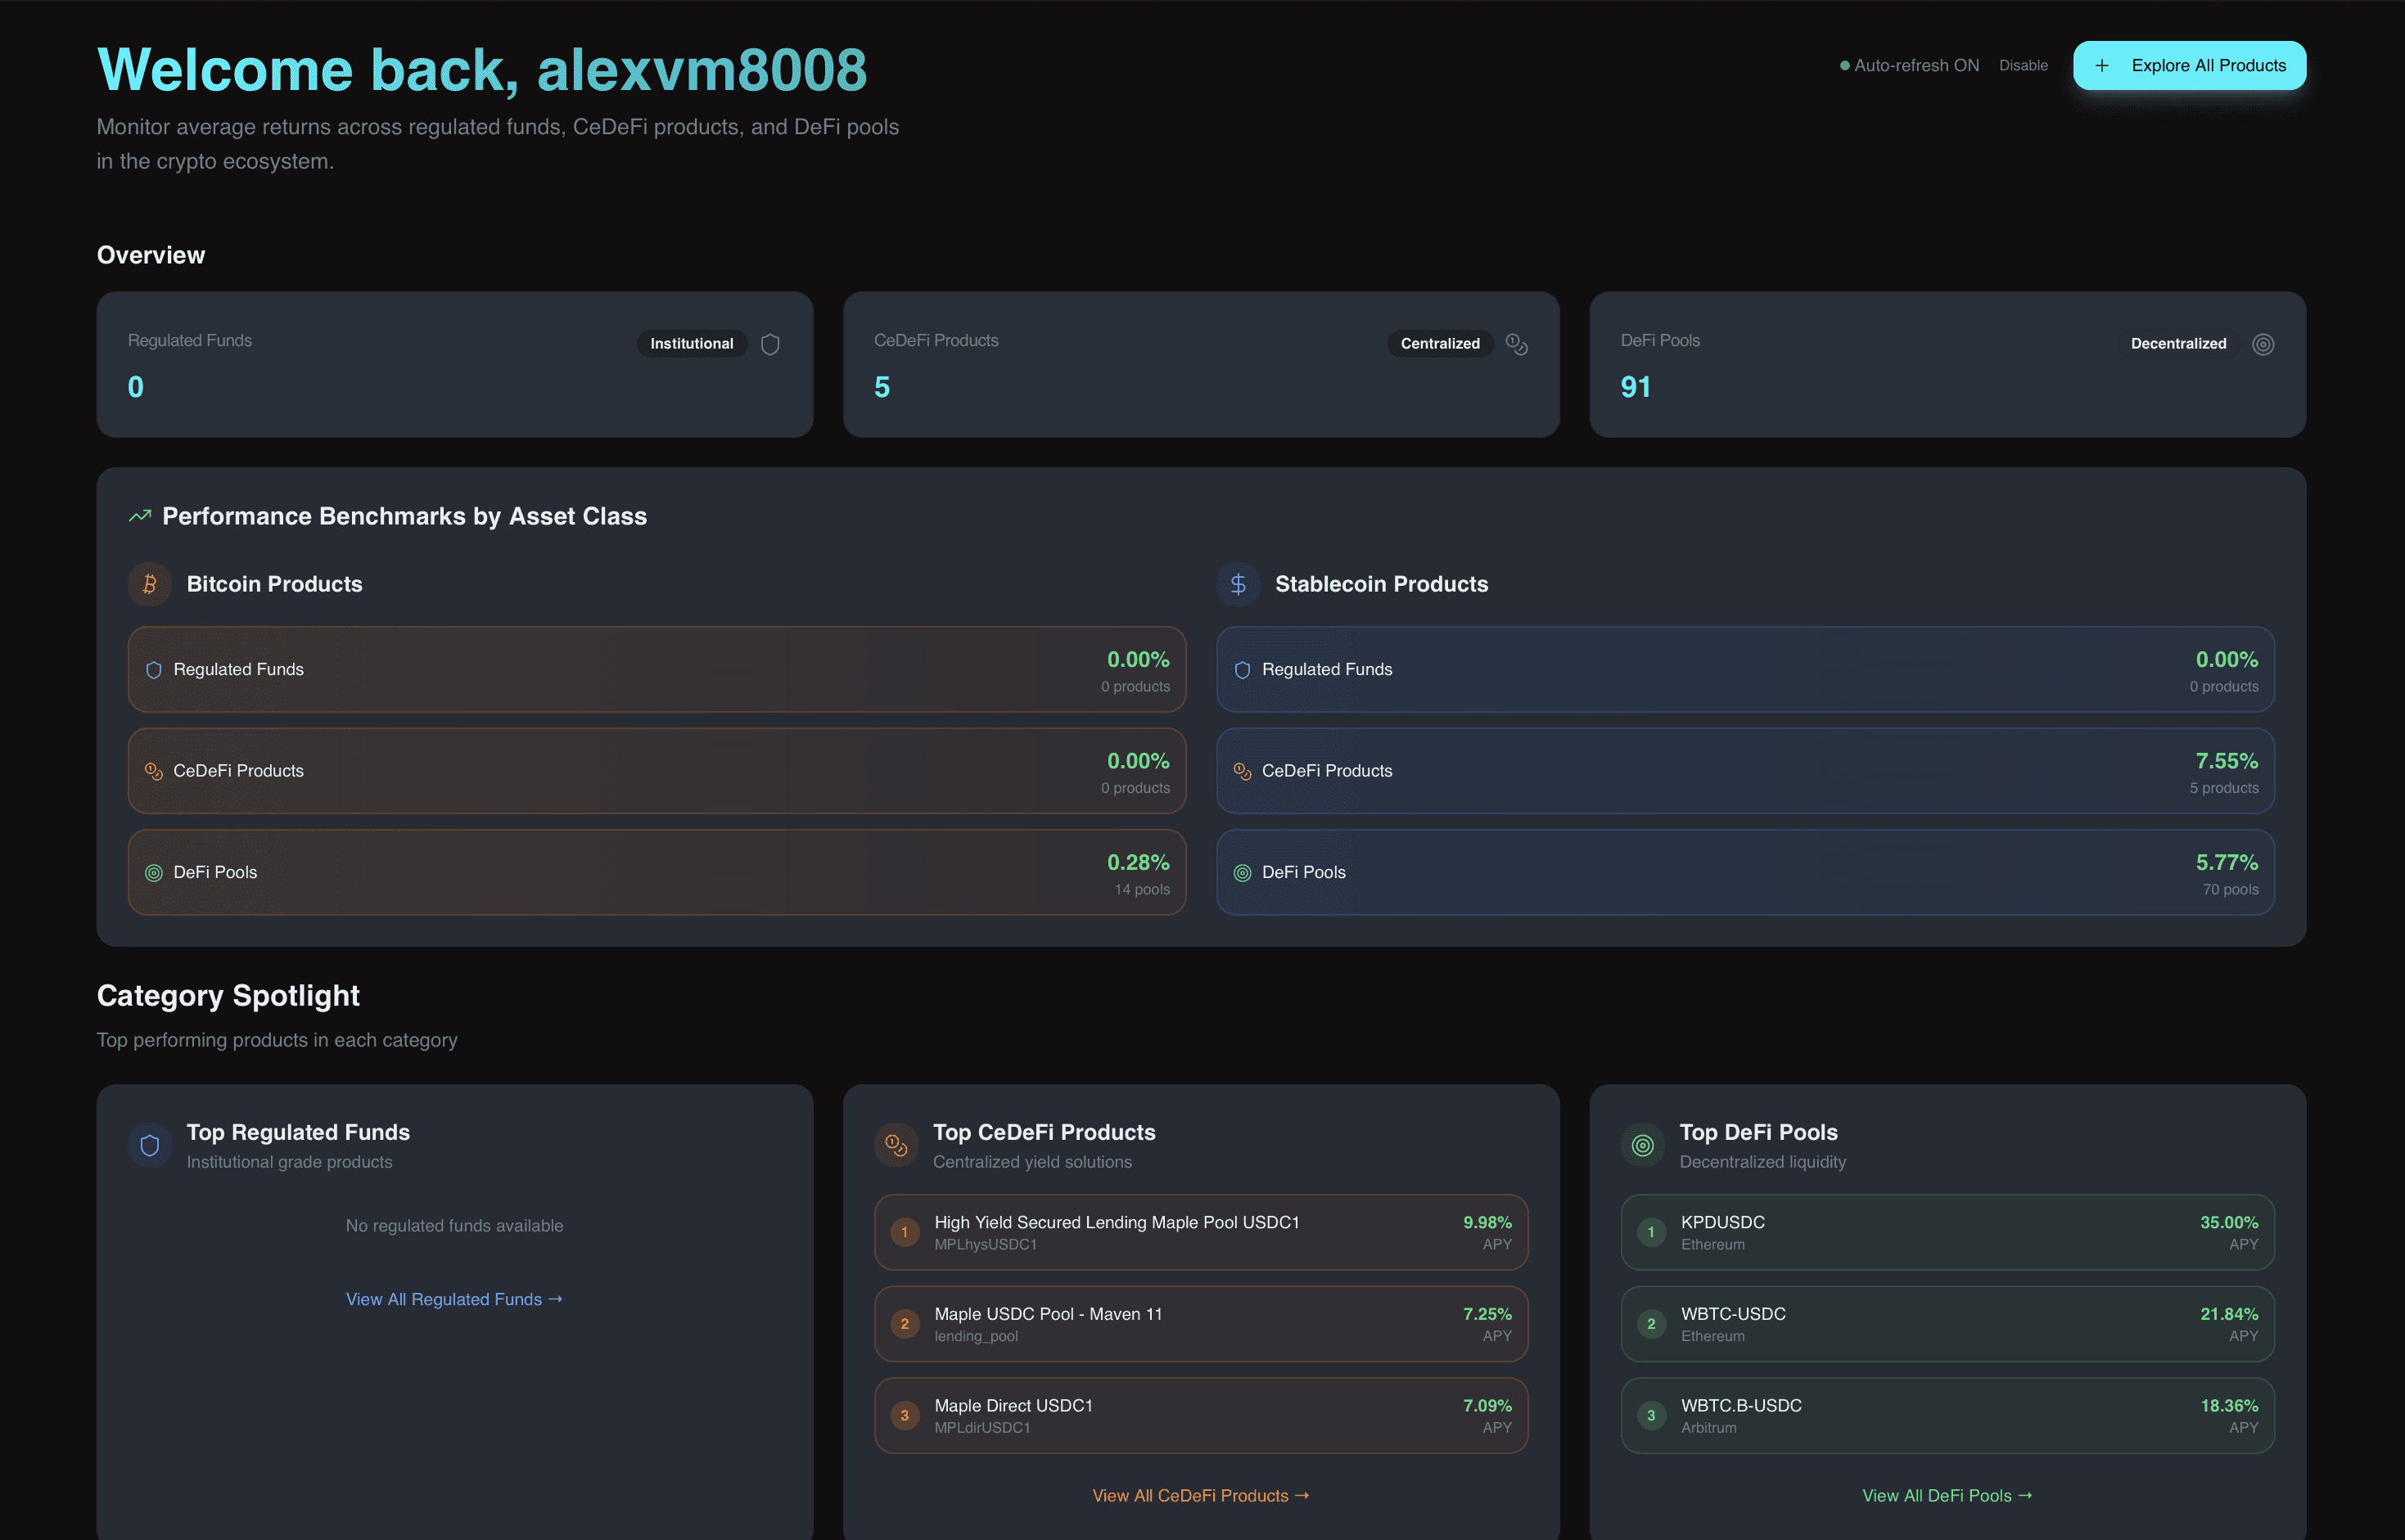Click the target icon beside Top DeFi Pools
2405x1540 pixels.
pos(1643,1145)
